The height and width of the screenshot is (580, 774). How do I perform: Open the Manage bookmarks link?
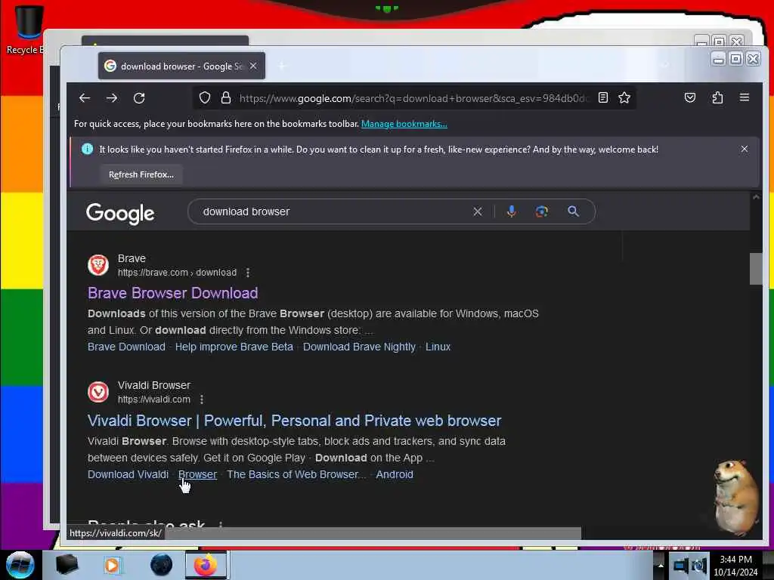click(x=404, y=124)
